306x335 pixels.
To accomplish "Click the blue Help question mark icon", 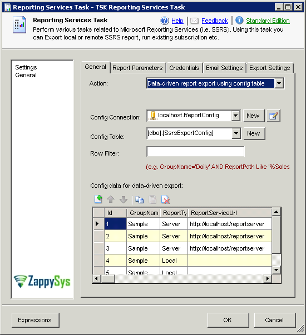I will click(165, 21).
